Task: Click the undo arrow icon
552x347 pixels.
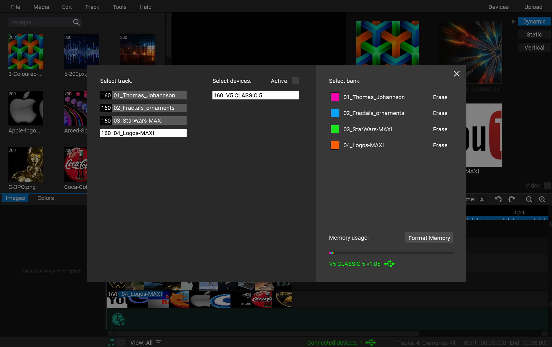Action: 498,199
